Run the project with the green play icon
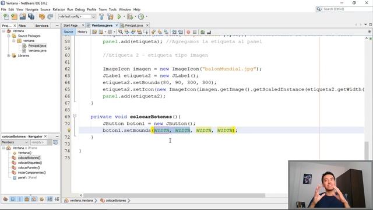 point(119,16)
